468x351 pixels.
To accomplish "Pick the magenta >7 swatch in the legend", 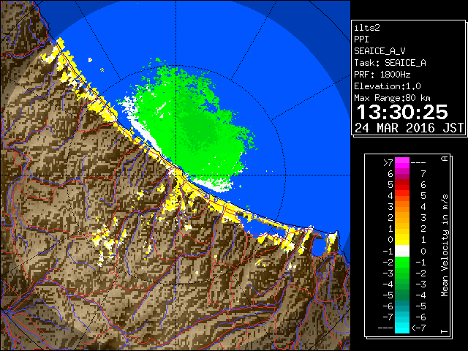I will [402, 162].
